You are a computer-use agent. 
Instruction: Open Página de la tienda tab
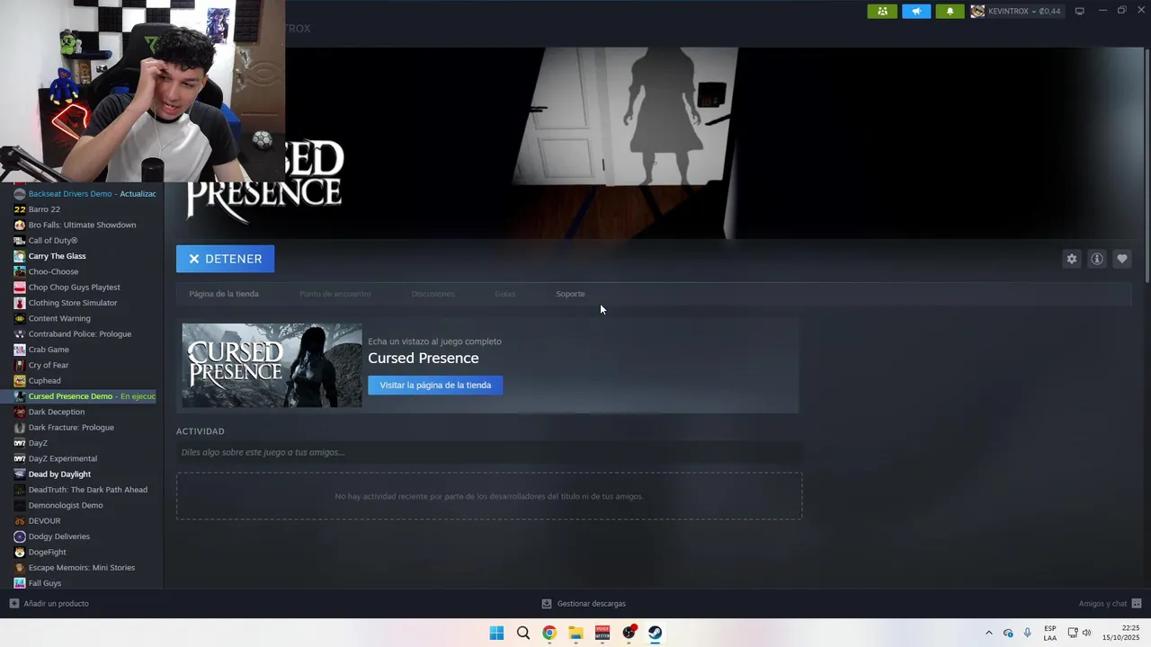click(x=224, y=294)
